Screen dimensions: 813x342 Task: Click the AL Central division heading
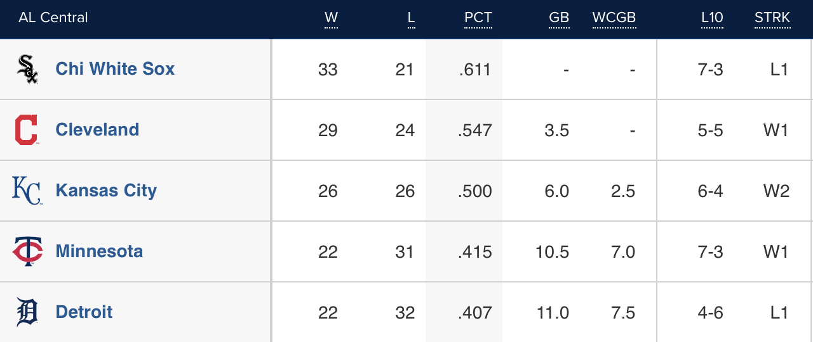point(53,18)
